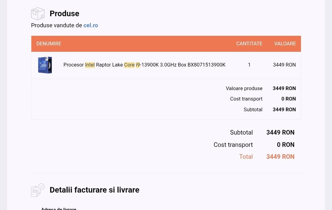
Task: Click the 0 RON value inside table
Action: point(289,99)
